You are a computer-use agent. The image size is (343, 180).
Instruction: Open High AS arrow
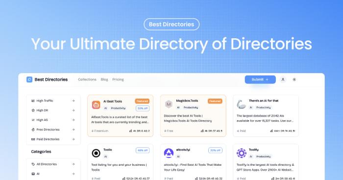pos(73,120)
